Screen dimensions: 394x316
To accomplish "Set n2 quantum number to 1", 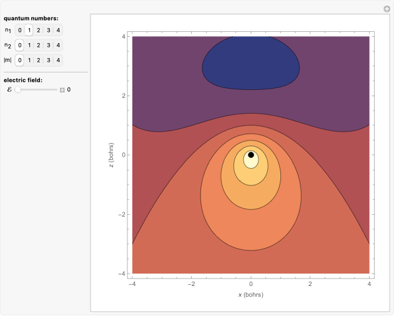I will 29,45.
